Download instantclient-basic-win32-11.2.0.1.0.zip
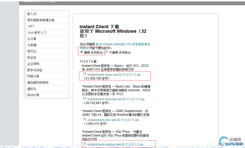The width and height of the screenshot is (245, 148). tap(114, 75)
